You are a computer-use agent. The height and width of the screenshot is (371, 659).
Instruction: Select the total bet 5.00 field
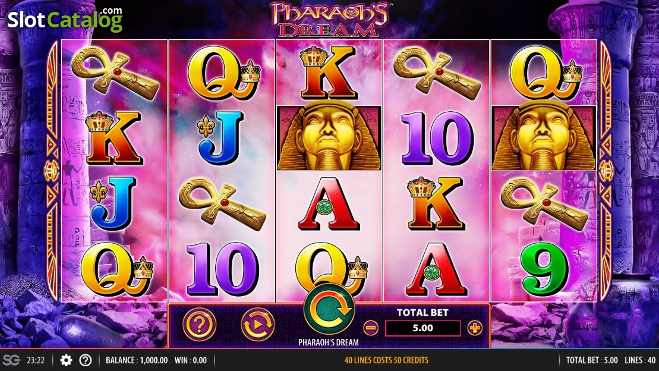pos(423,328)
